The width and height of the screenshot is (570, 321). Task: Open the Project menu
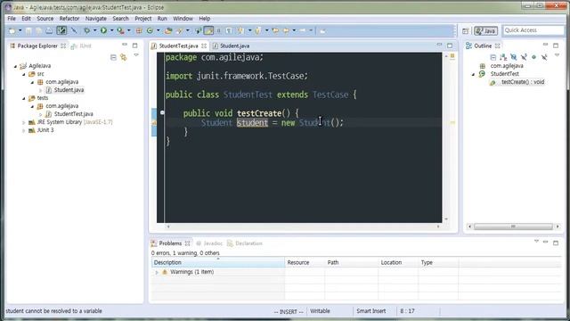pos(142,19)
